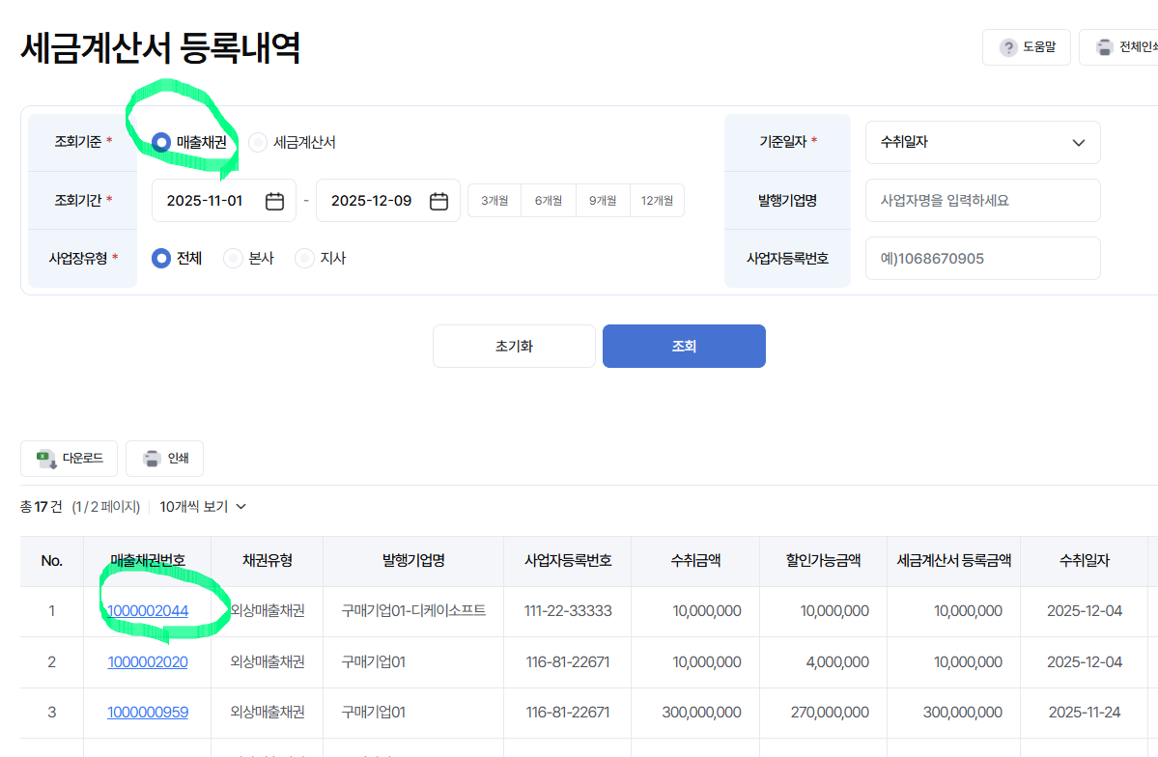Click received amount 300,000,000 in row 3
Viewport: 1158px width, 757px height.
(x=701, y=713)
